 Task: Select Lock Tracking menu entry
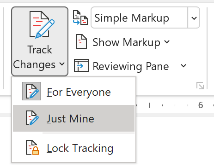click(74, 148)
